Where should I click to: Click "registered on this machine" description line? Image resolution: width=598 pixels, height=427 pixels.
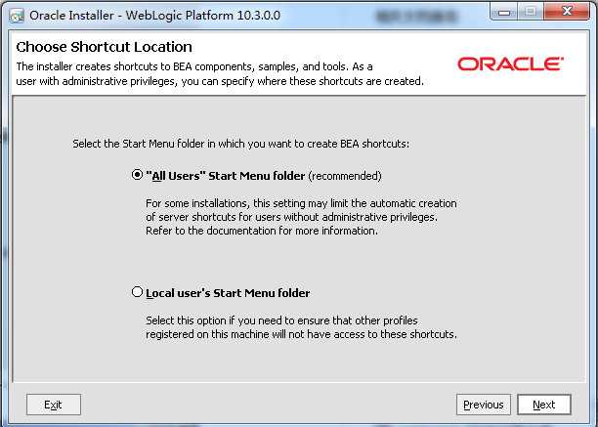[301, 334]
